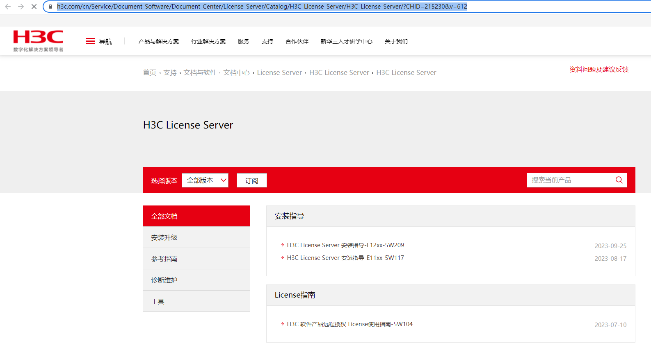651x343 pixels.
Task: Click the browser address bar URL
Action: coord(262,7)
